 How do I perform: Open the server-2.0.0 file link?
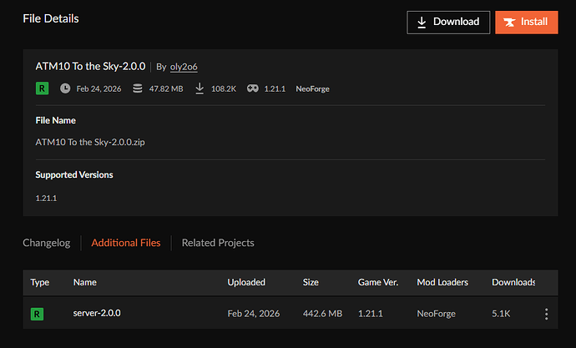[x=97, y=313]
